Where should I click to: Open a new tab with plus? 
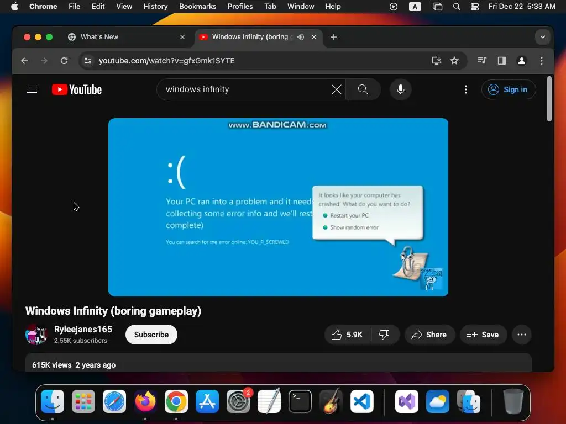(x=333, y=37)
